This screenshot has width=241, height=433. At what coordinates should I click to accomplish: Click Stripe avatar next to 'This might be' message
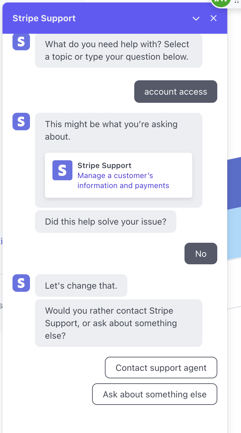coord(21,122)
